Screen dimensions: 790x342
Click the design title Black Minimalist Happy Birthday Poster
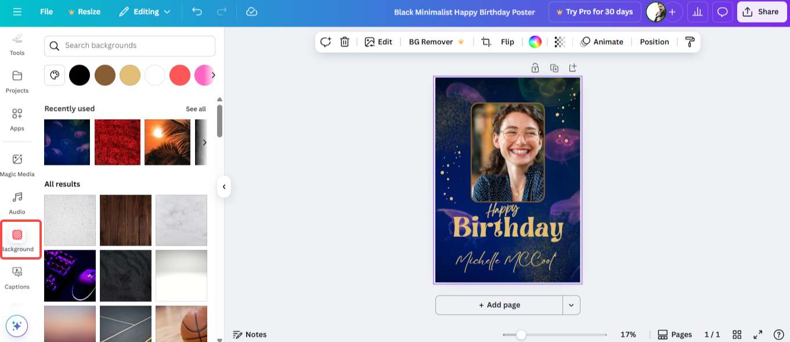(x=464, y=12)
